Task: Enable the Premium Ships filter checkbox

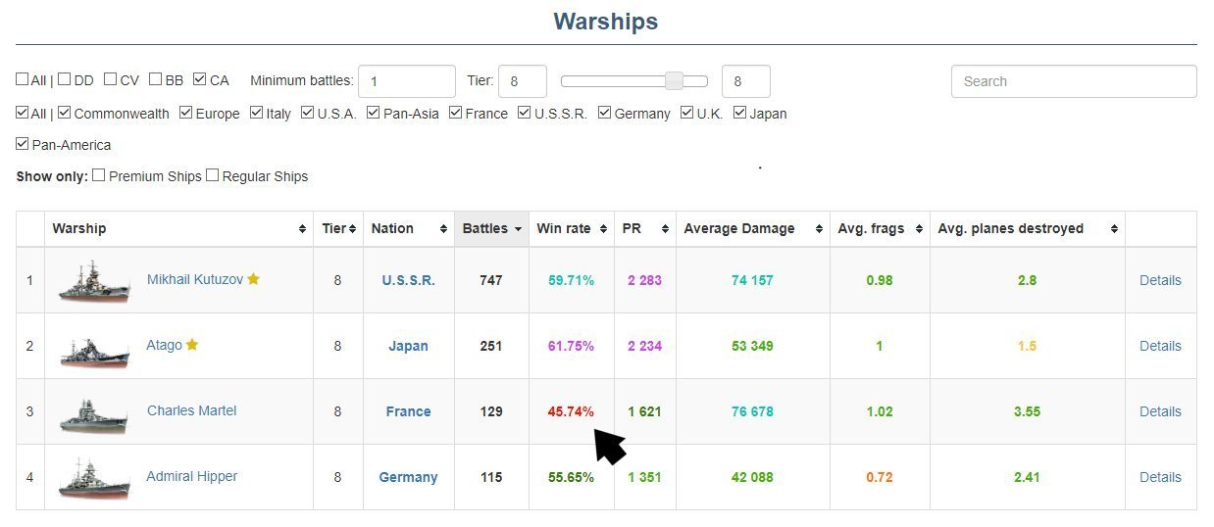Action: pyautogui.click(x=98, y=176)
